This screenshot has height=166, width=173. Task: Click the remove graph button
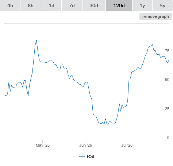(155, 16)
